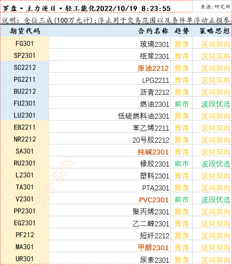Viewport: 232px width, 265px height.
Task: Click 波段优选 strategy in 橡胶2301 row
Action: tap(216, 164)
